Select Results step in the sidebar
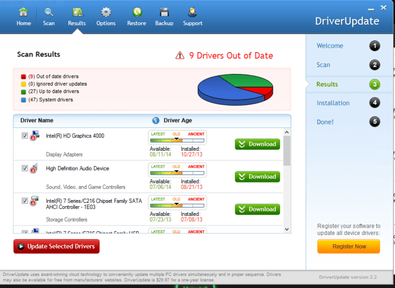The width and height of the screenshot is (395, 288). tap(327, 84)
